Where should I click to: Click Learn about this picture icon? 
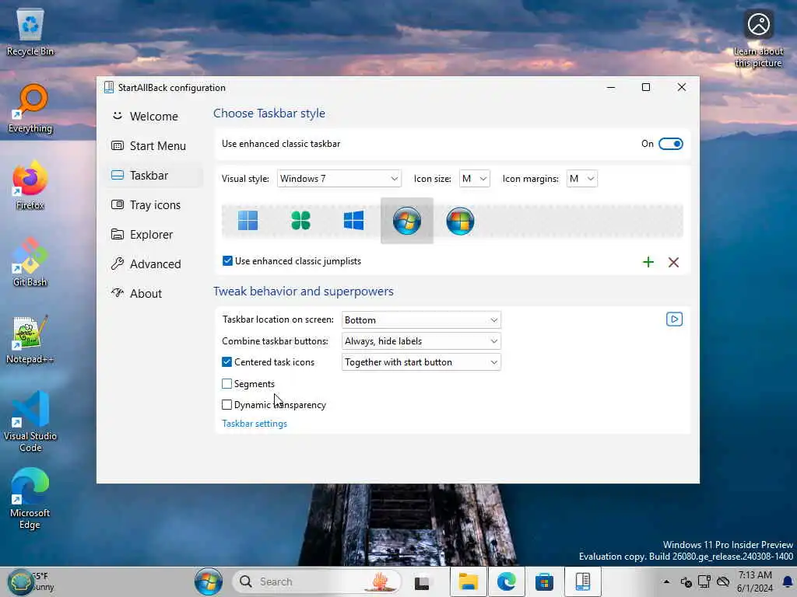pos(758,39)
